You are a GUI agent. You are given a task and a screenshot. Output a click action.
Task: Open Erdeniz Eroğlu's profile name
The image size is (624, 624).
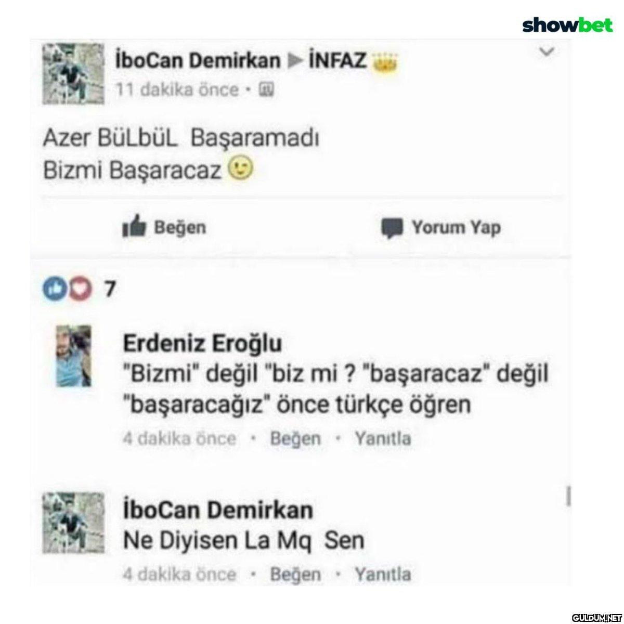pos(203,343)
